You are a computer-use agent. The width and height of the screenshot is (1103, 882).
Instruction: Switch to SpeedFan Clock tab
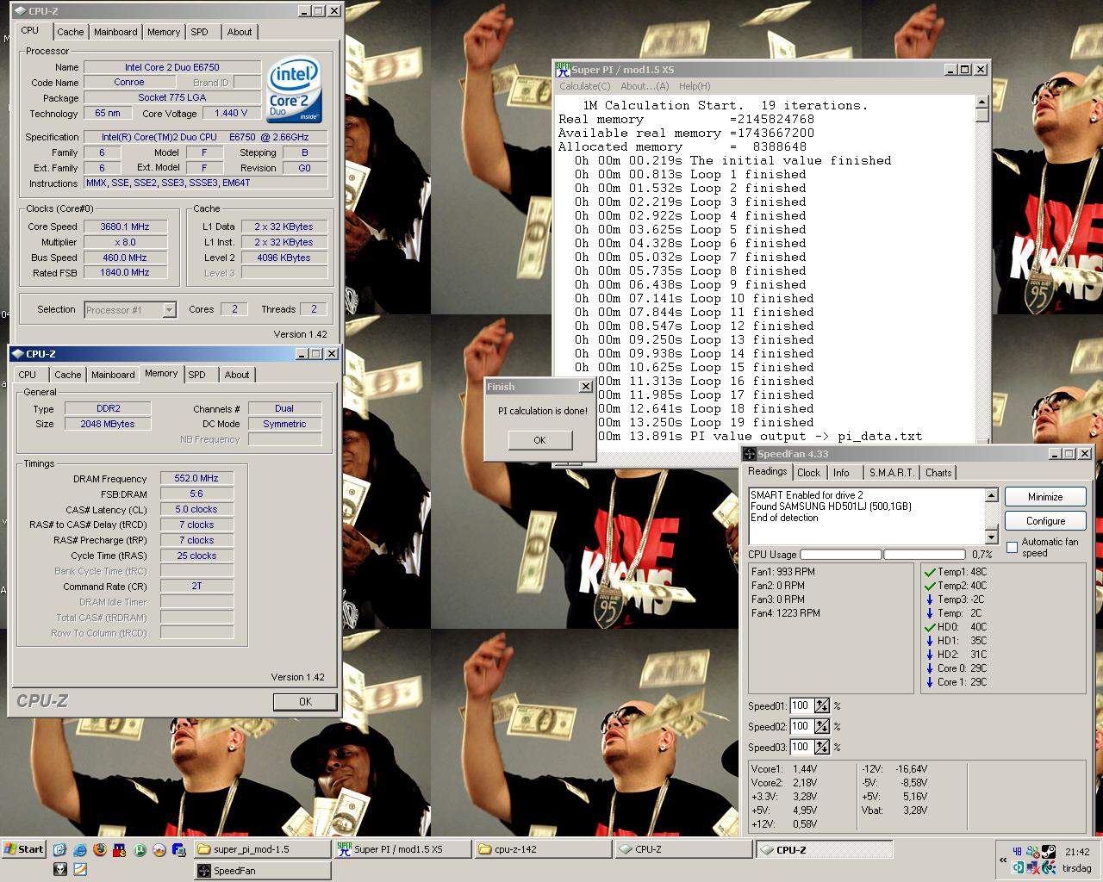click(x=809, y=473)
